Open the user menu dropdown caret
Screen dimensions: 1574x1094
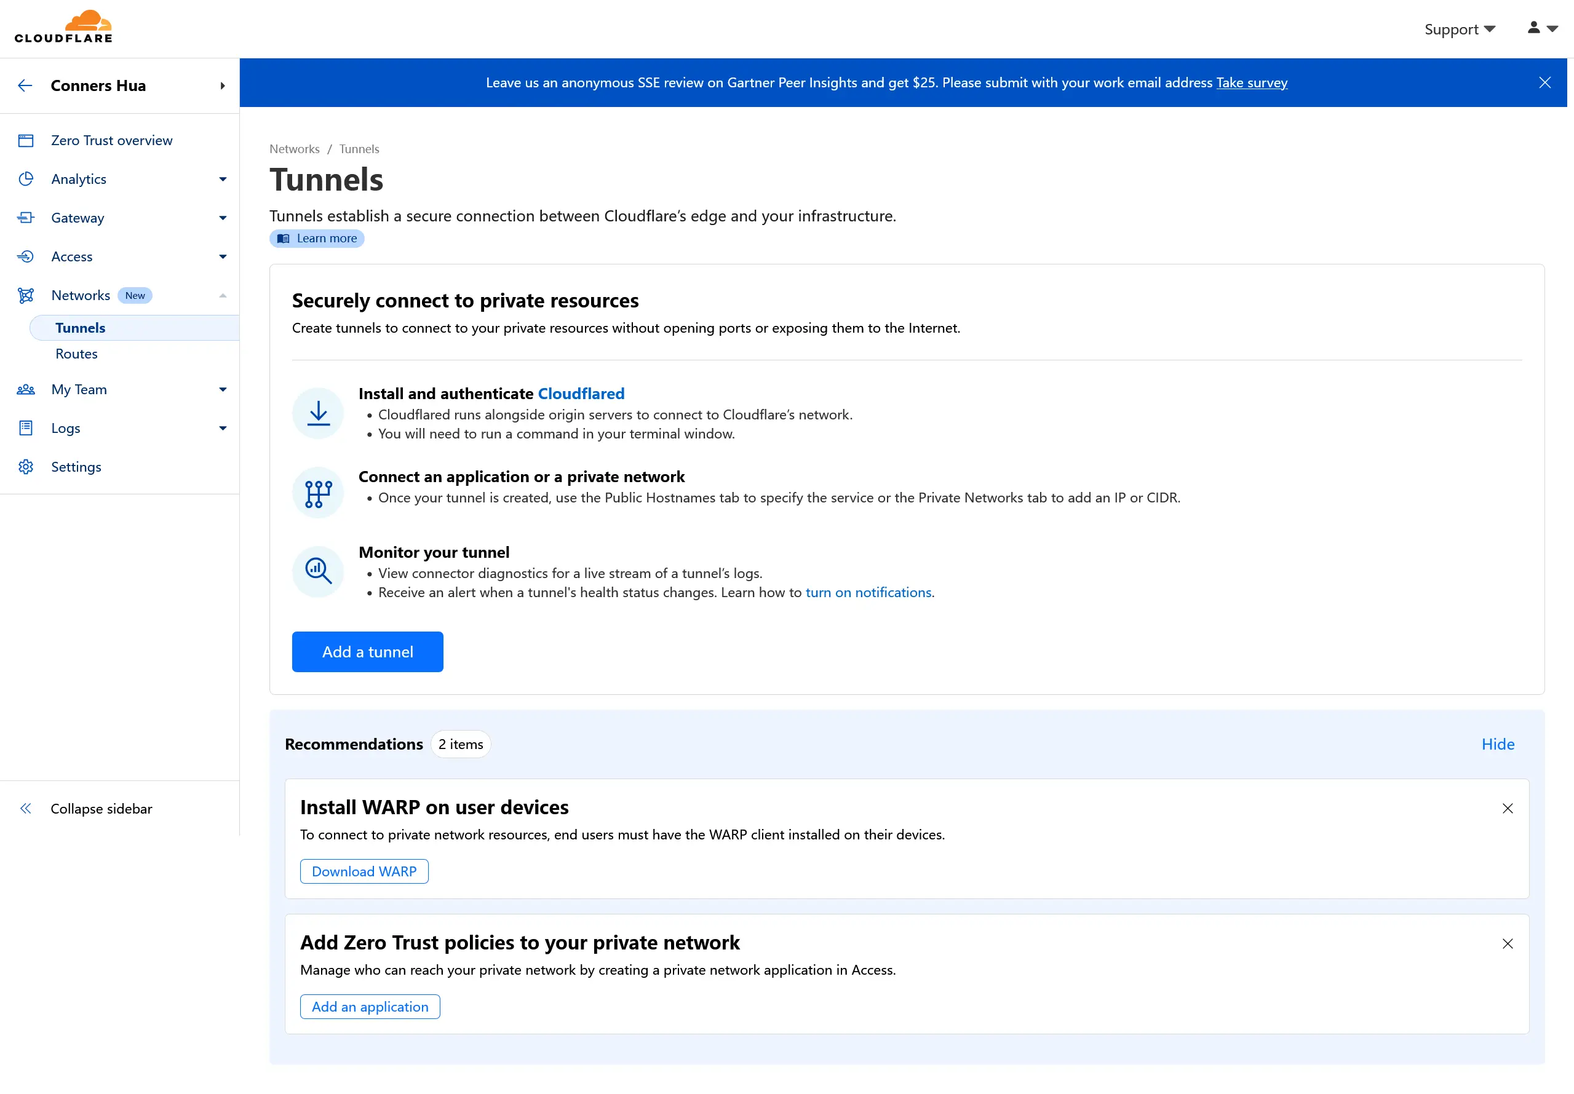coord(1552,29)
